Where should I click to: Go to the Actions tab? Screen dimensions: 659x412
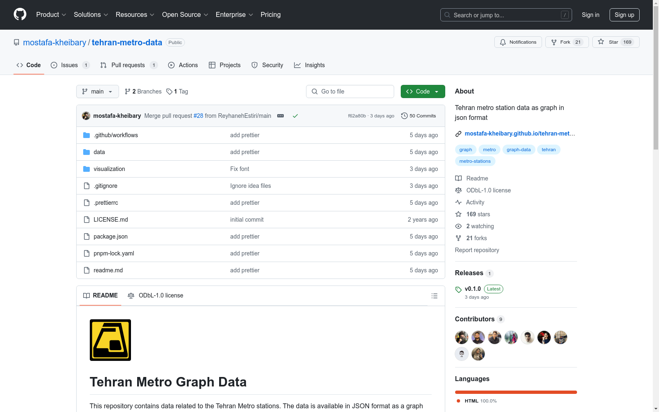pyautogui.click(x=183, y=65)
